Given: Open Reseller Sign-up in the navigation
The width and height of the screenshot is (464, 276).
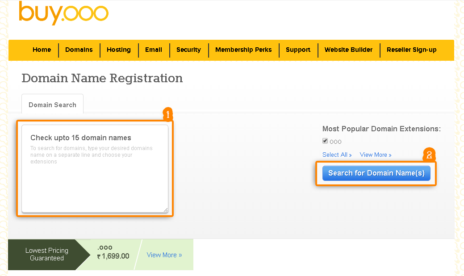Looking at the screenshot, I should pos(411,50).
